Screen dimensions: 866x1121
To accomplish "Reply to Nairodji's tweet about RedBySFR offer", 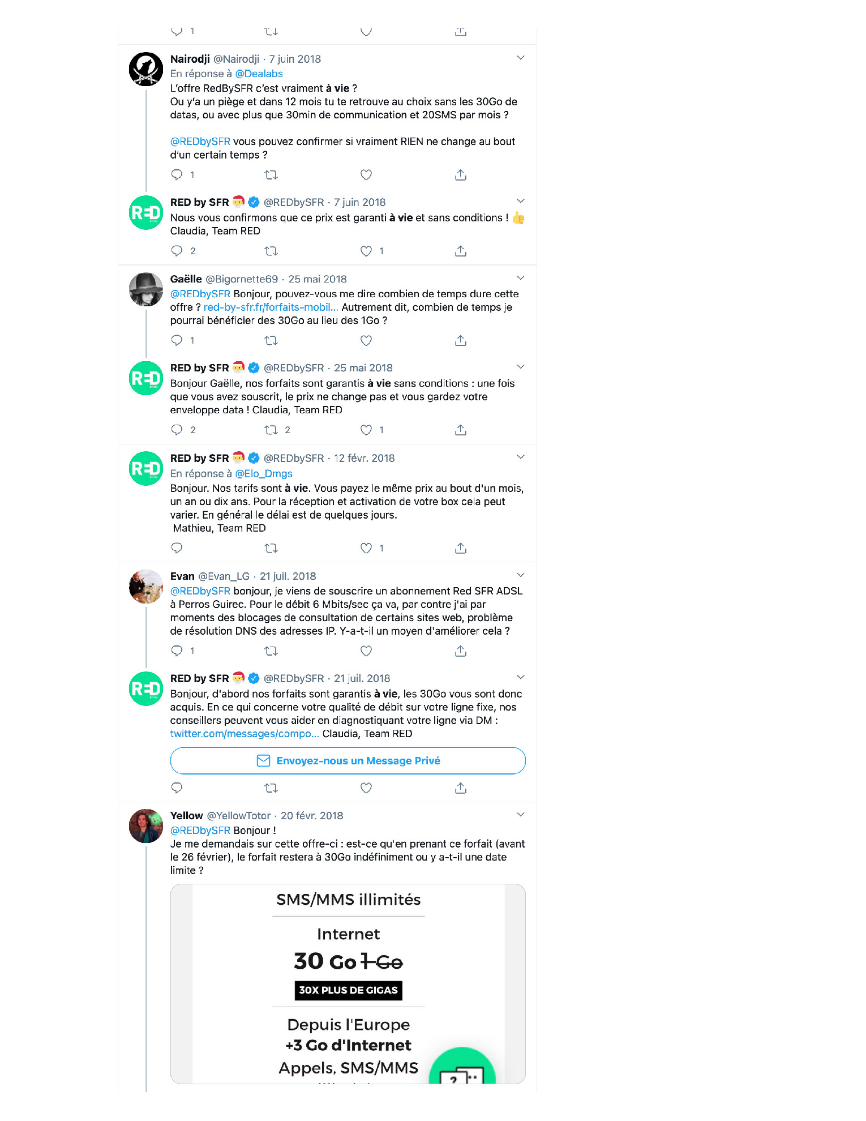I will pyautogui.click(x=177, y=175).
